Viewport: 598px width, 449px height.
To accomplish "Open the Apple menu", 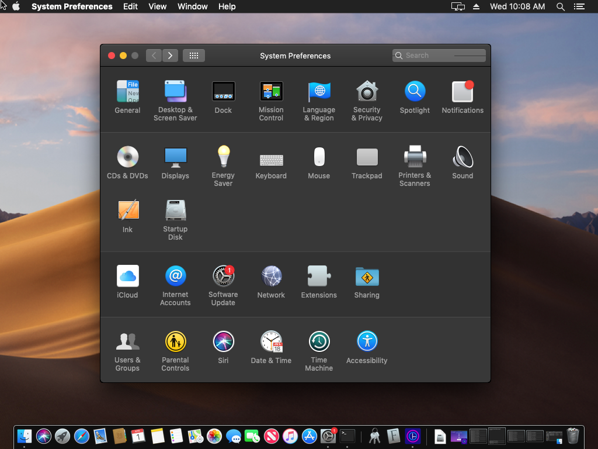I will click(16, 6).
